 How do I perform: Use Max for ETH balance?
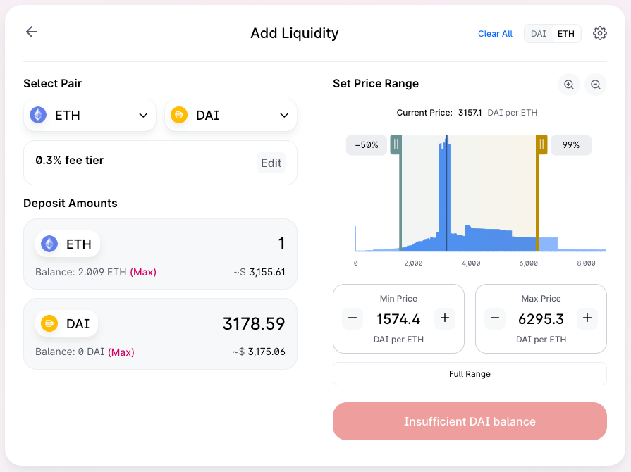(x=143, y=272)
